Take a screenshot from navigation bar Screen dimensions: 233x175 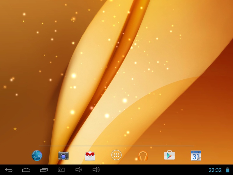(x=61, y=170)
